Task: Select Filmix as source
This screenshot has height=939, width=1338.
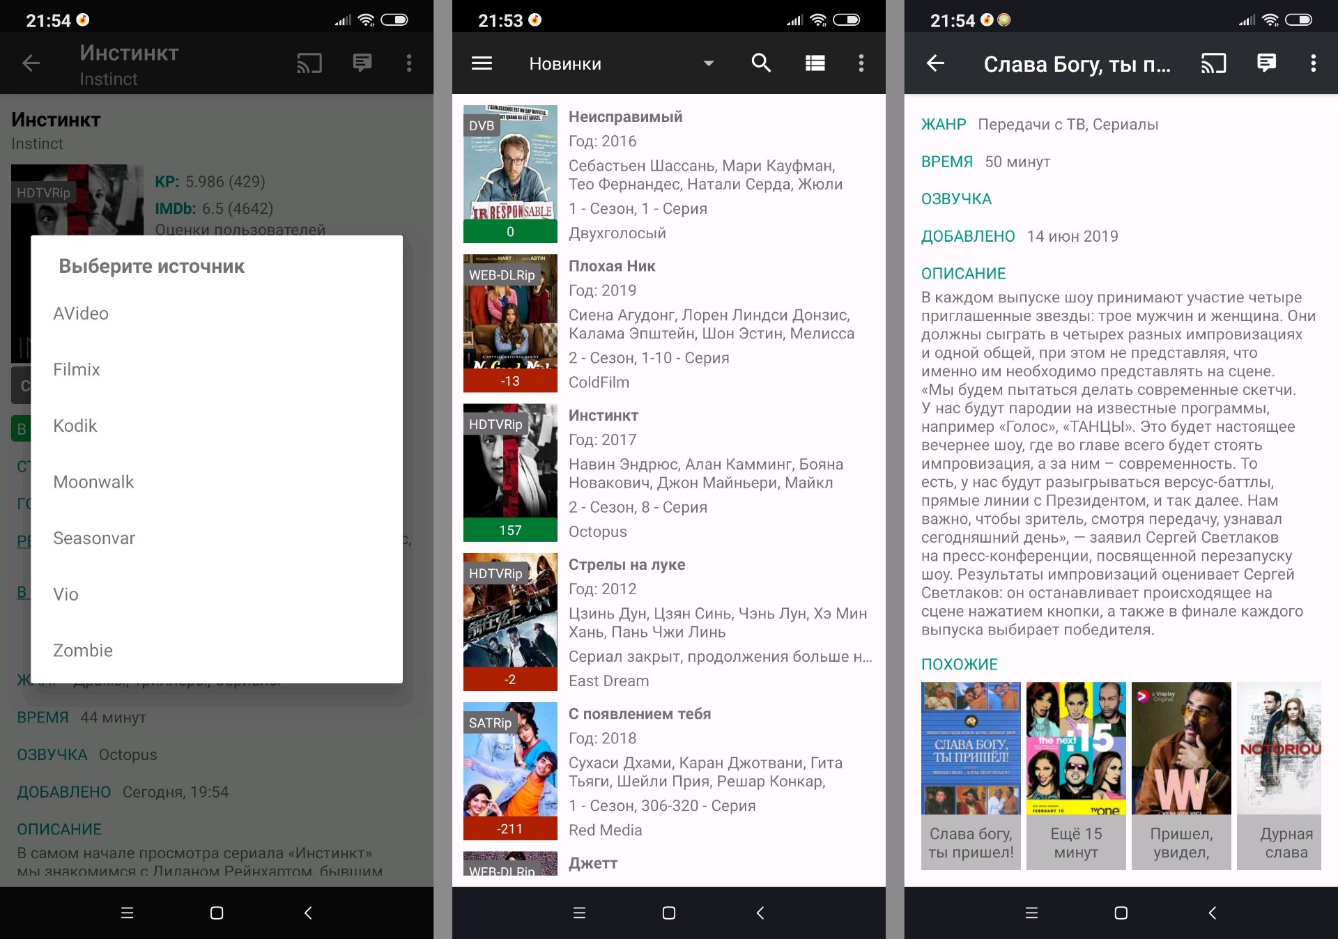Action: (x=77, y=369)
